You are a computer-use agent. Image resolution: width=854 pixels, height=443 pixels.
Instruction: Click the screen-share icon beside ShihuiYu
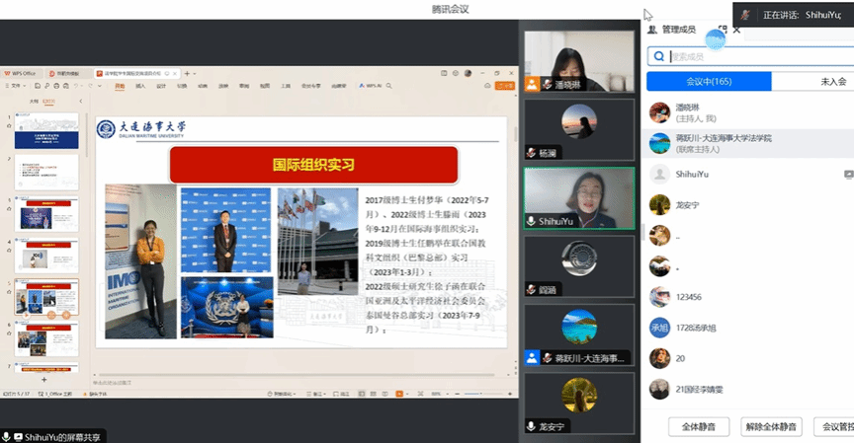point(848,174)
